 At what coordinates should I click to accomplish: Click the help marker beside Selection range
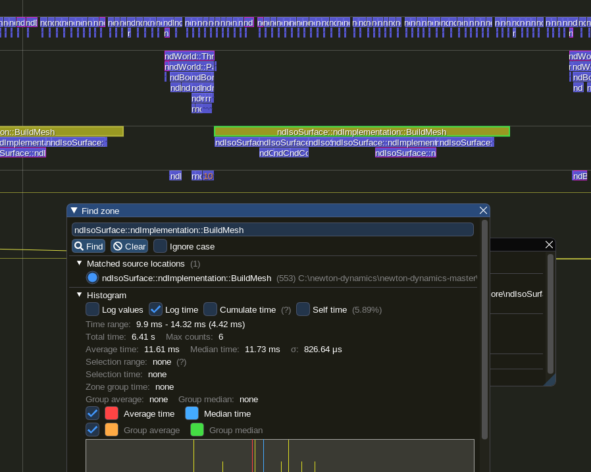point(182,361)
